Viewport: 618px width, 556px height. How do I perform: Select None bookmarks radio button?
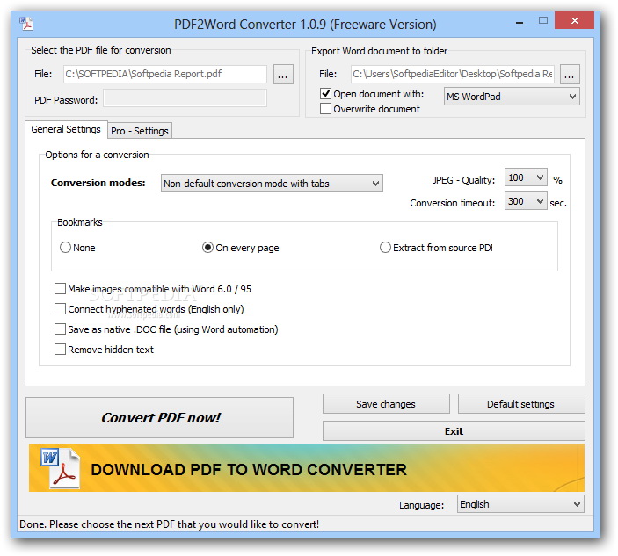point(65,248)
